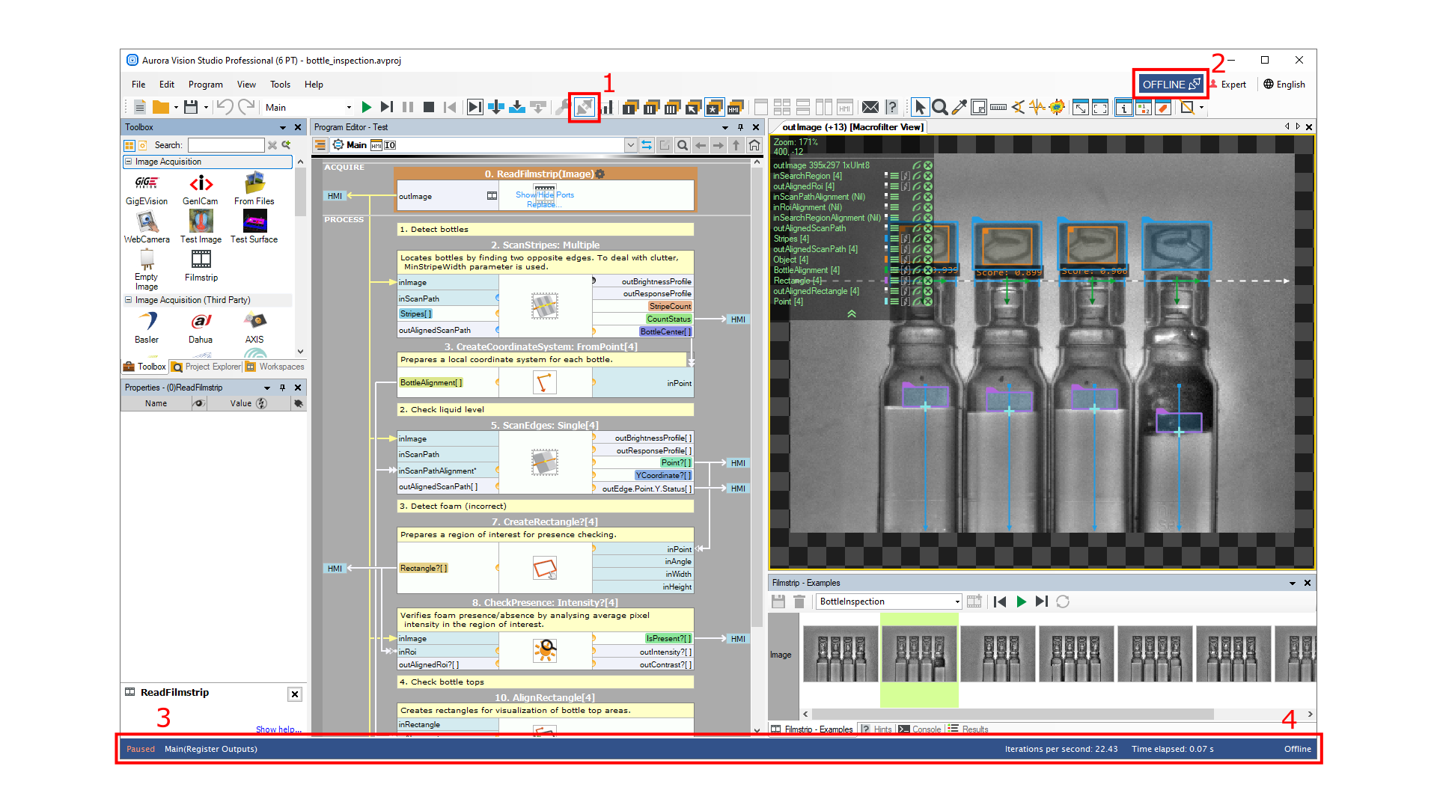Expand the Toolbox panel options arrow
The image size is (1437, 808).
coord(282,127)
